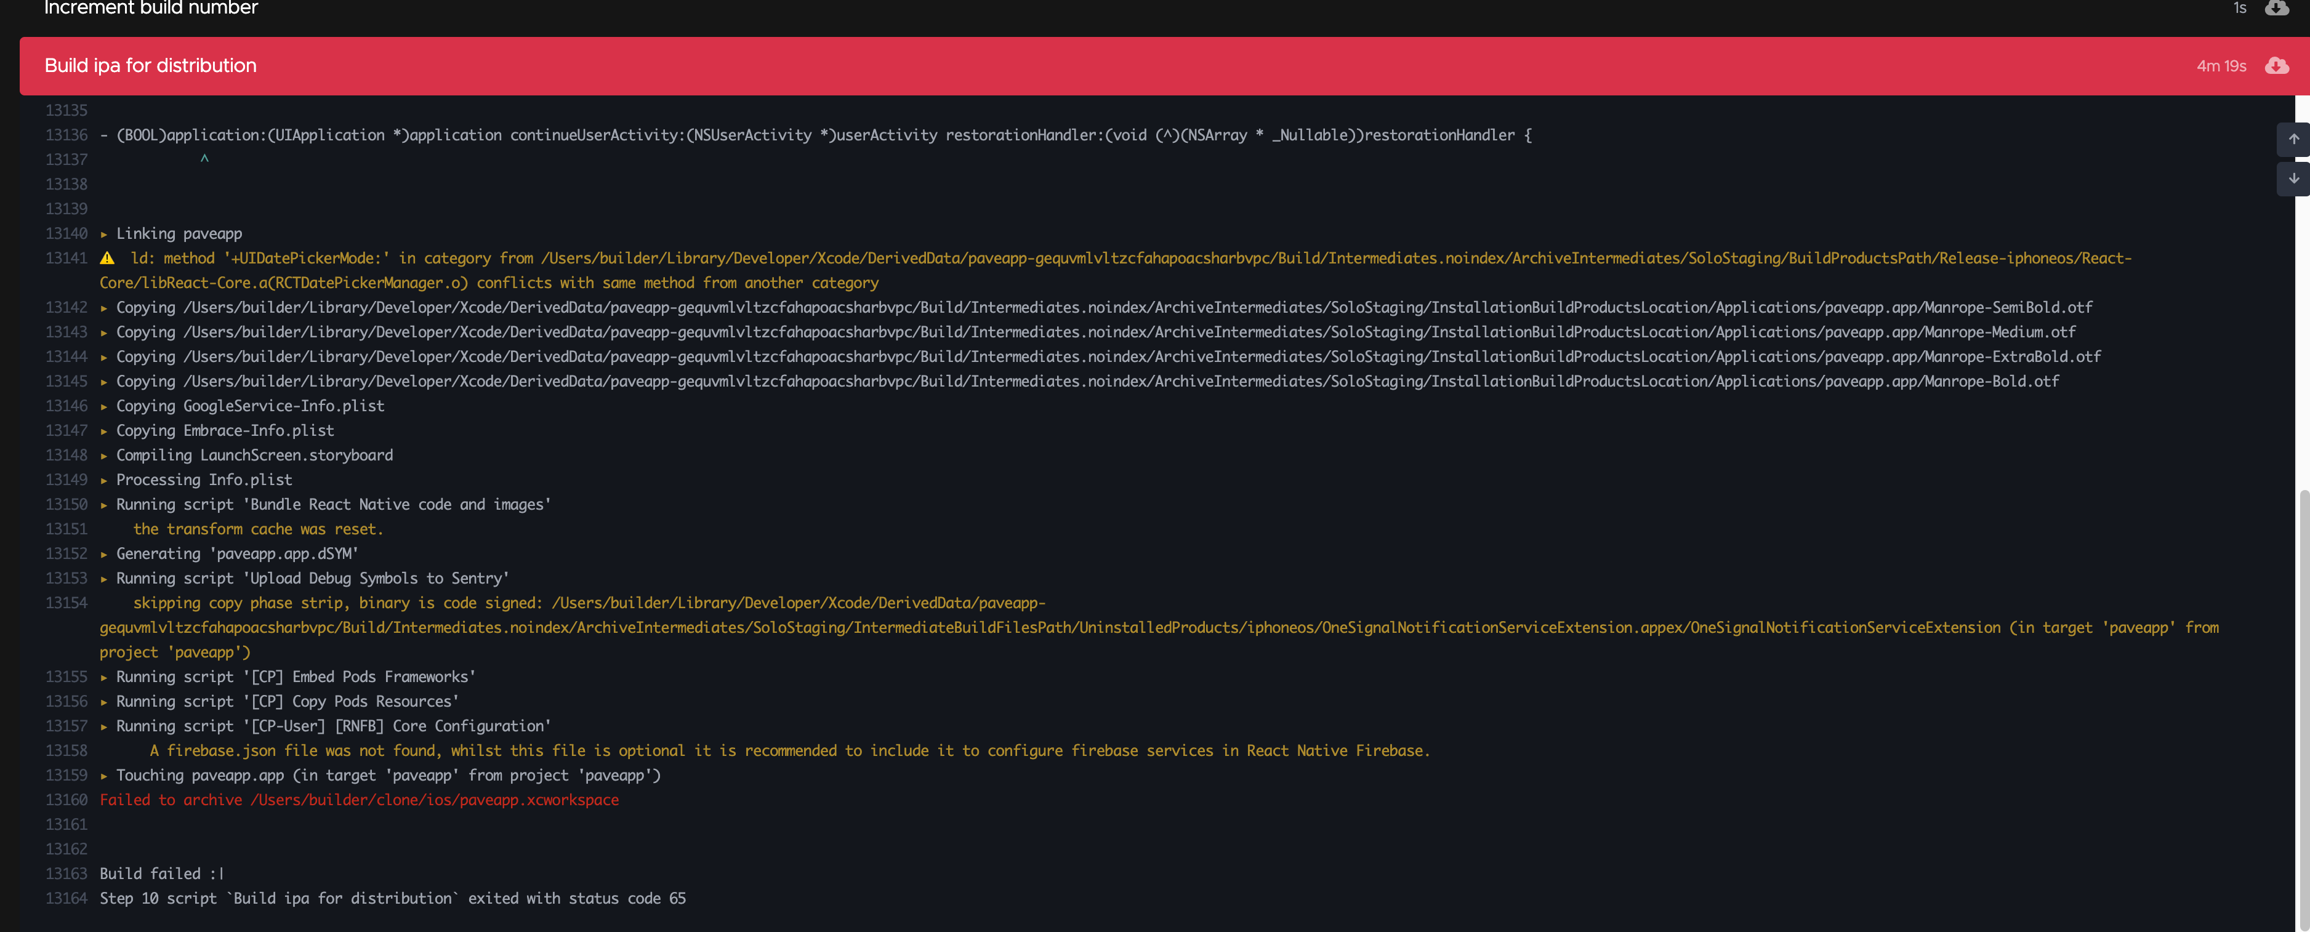Click the 'the transform cache was reset.' message
Screen dimensions: 2310x932
point(258,529)
